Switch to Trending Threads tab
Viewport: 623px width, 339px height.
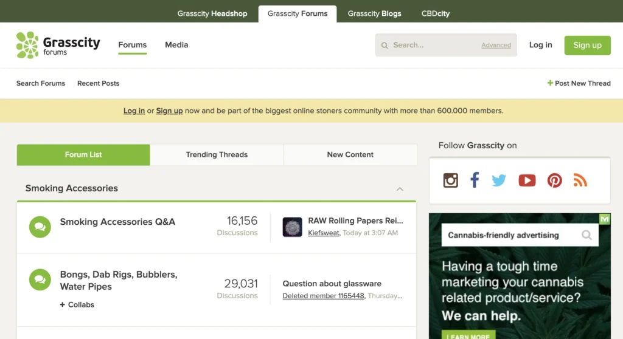(217, 155)
